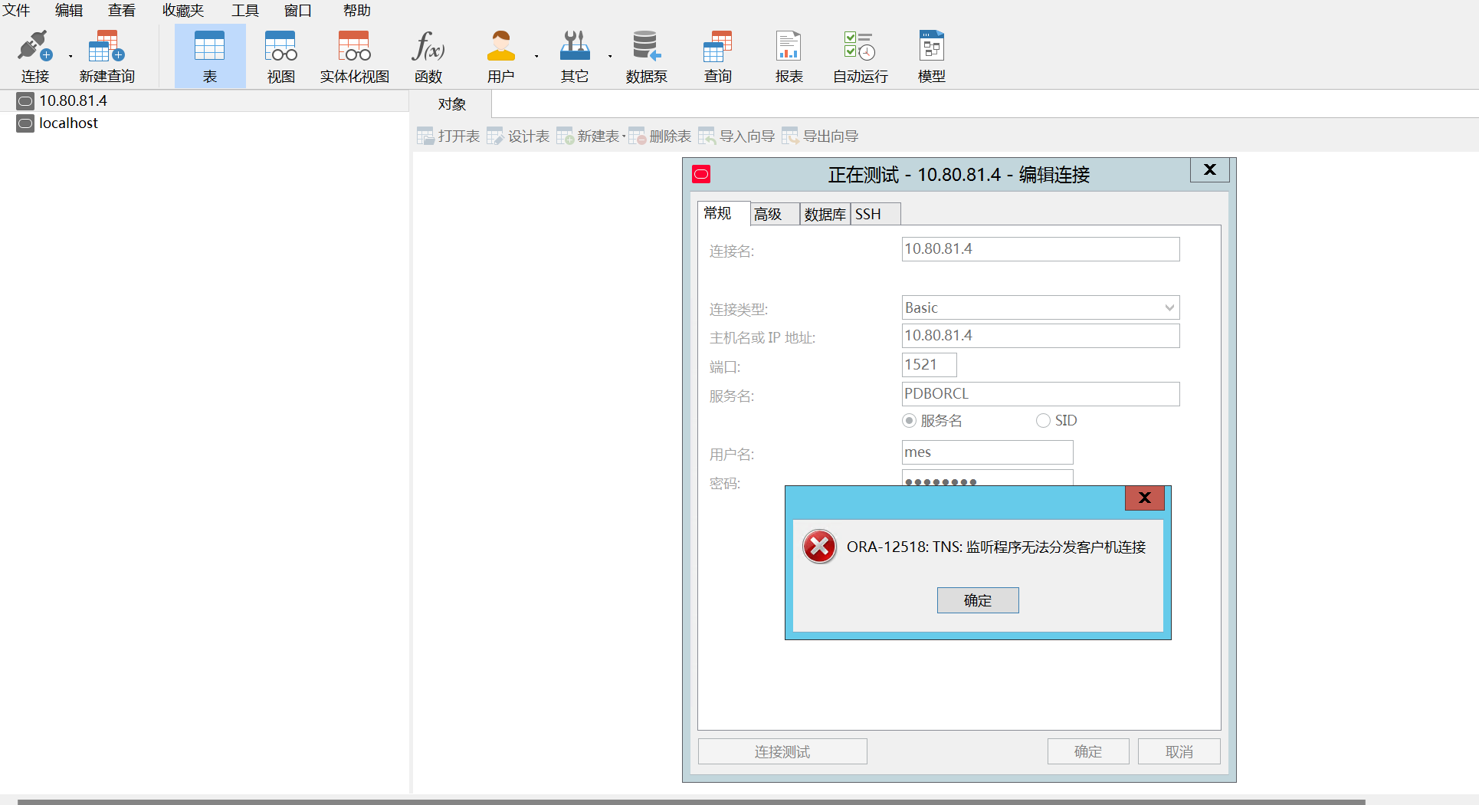Image resolution: width=1479 pixels, height=805 pixels.
Task: Open the Model (模型) toolbar icon
Action: (x=932, y=46)
